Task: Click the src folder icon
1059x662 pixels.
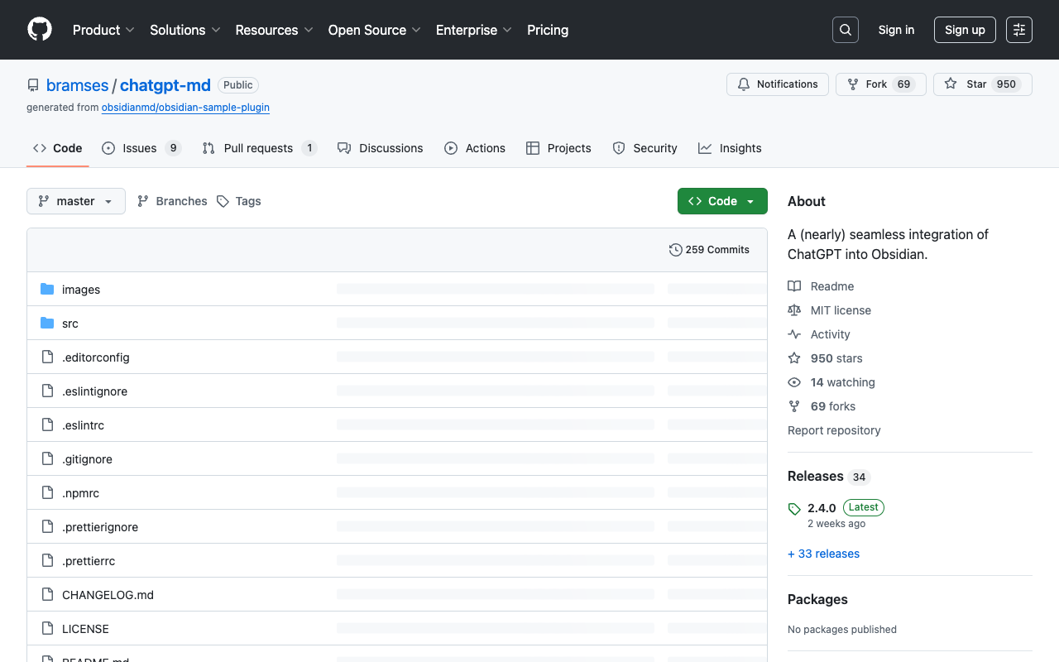Action: click(47, 324)
